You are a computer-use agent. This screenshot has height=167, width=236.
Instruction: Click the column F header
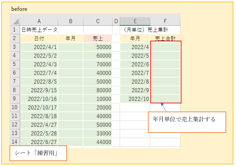[165, 21]
